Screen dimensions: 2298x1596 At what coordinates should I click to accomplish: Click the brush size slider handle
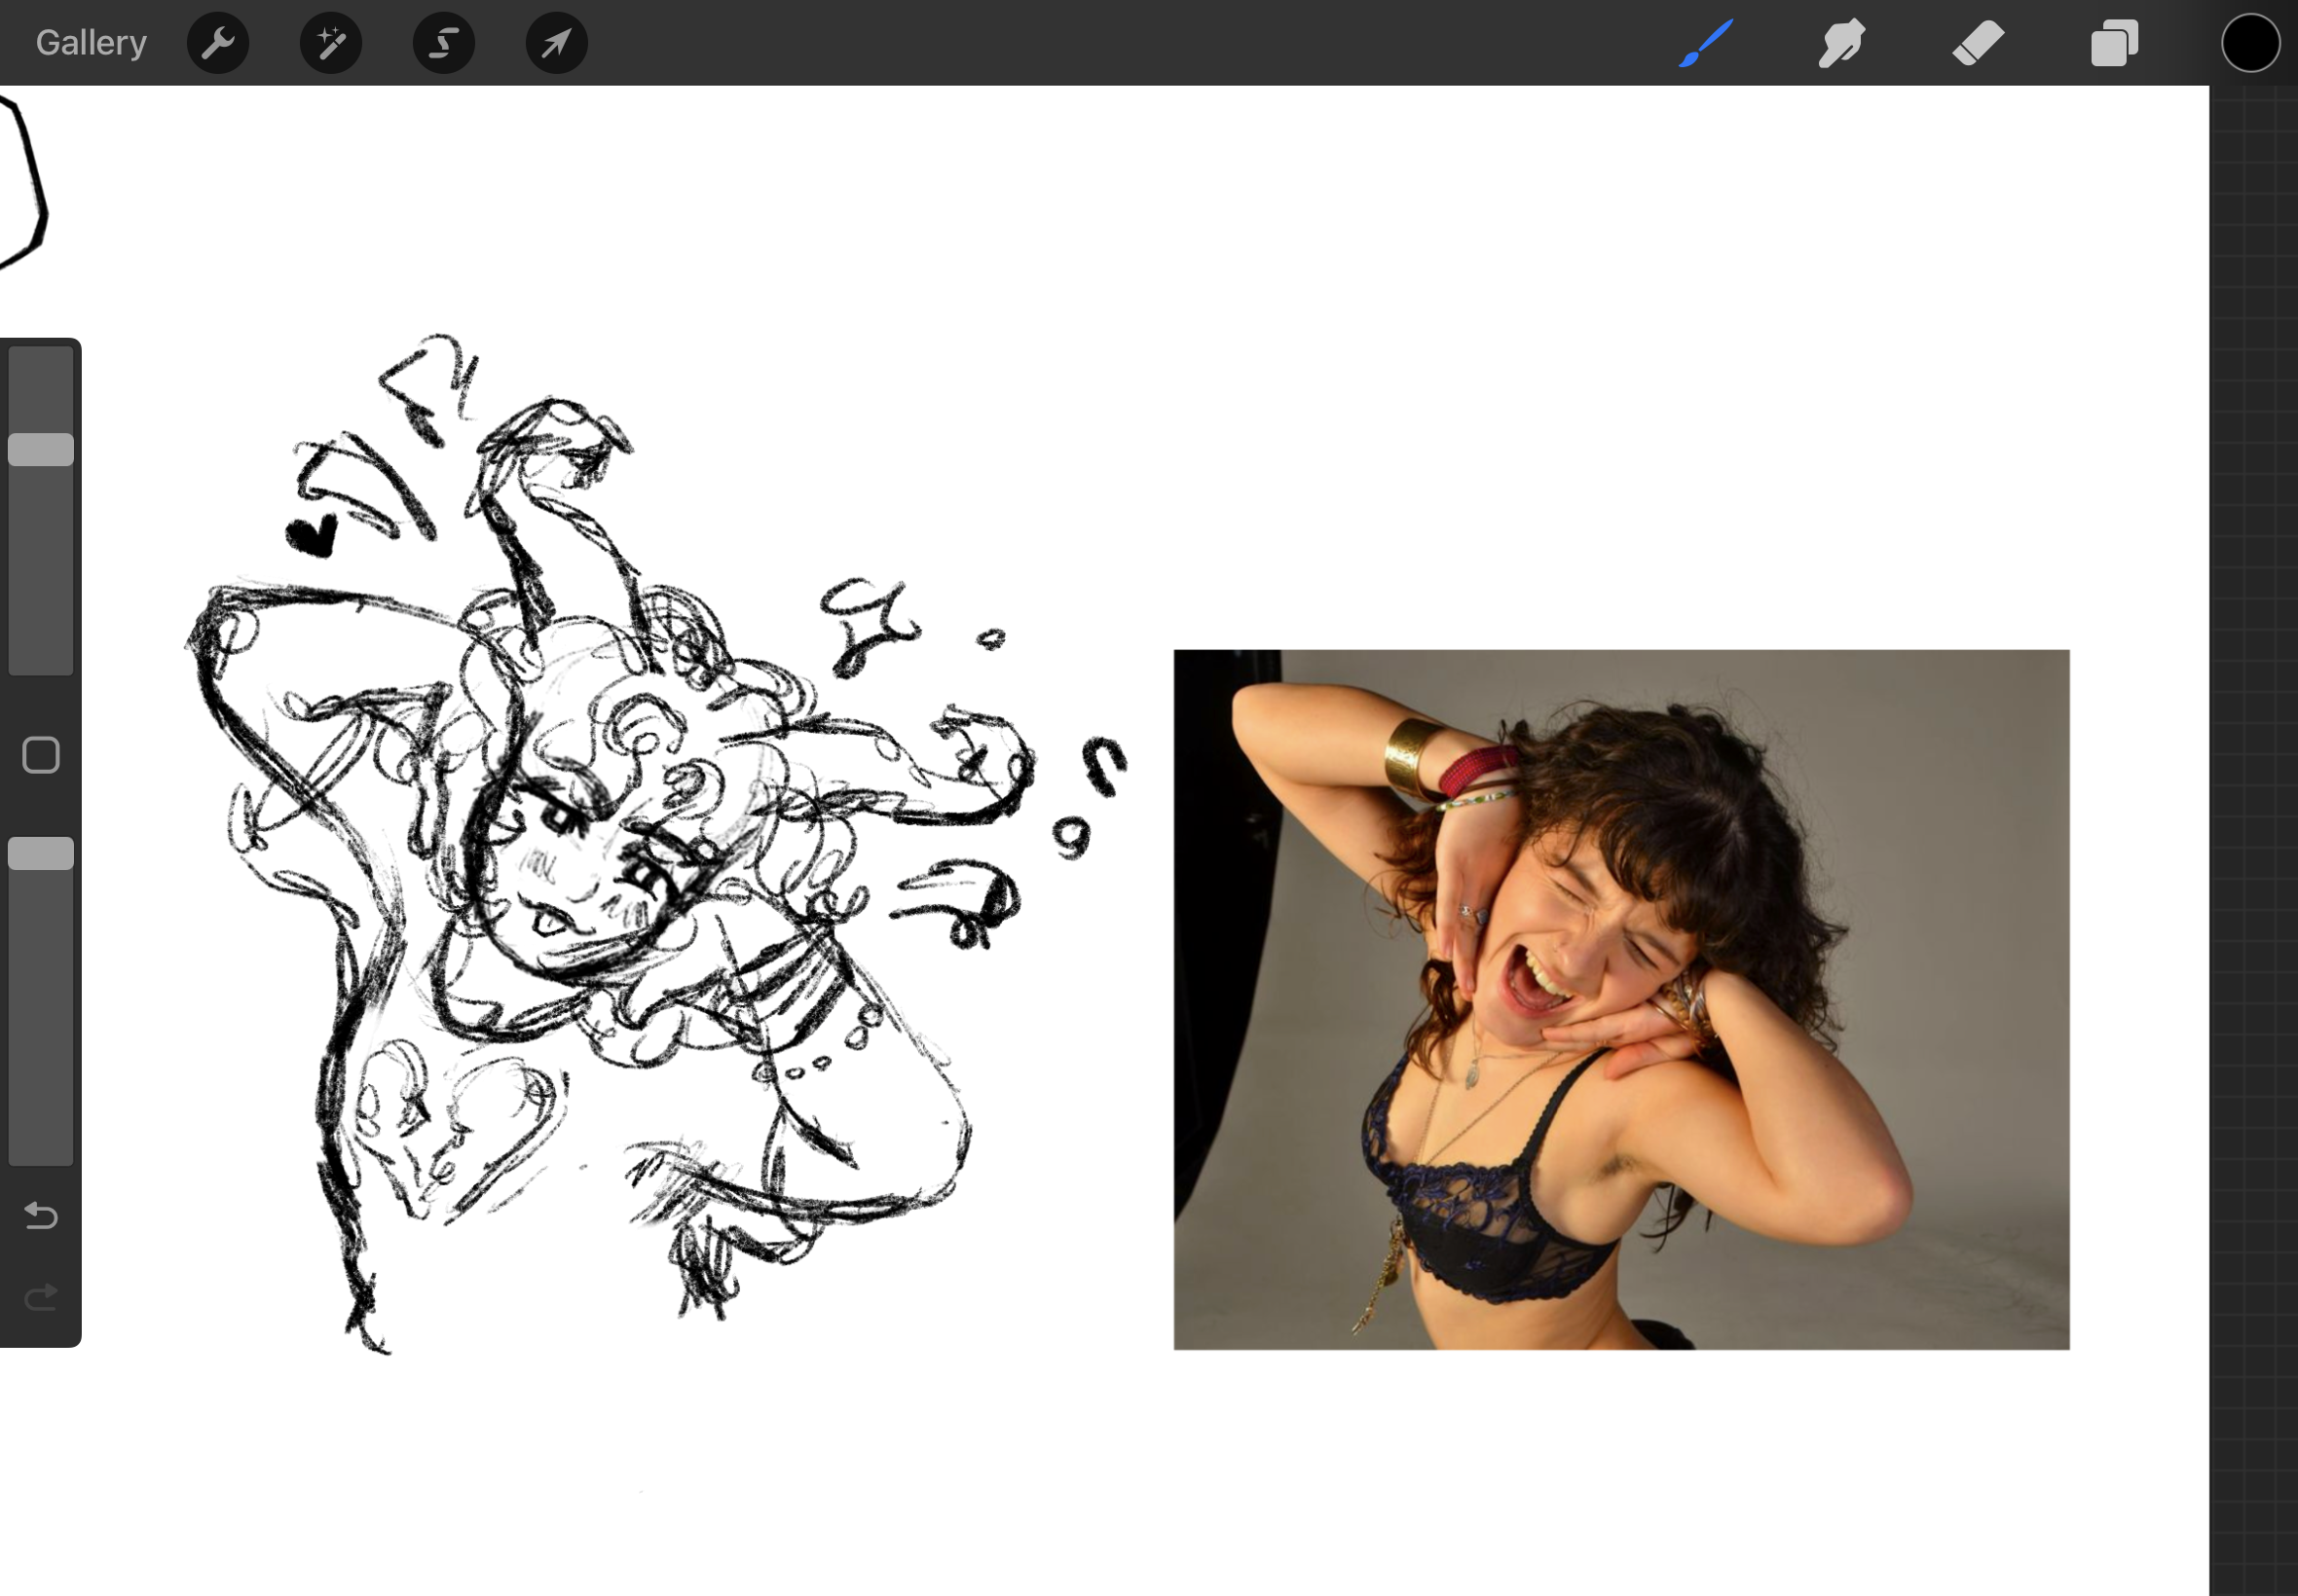click(x=41, y=450)
